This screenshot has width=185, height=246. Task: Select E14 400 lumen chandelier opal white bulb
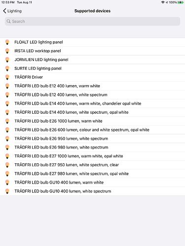pos(92,103)
